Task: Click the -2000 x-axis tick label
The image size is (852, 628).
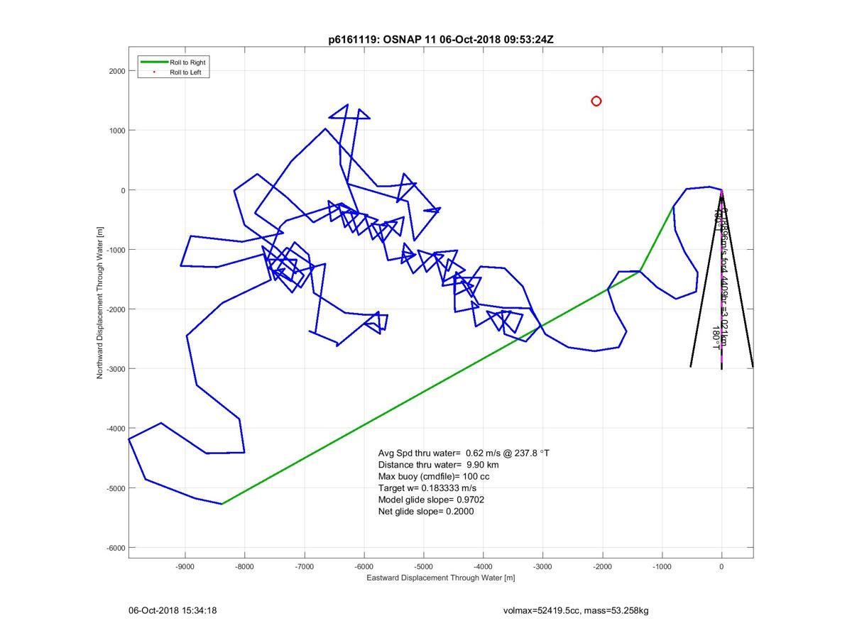Action: 603,566
